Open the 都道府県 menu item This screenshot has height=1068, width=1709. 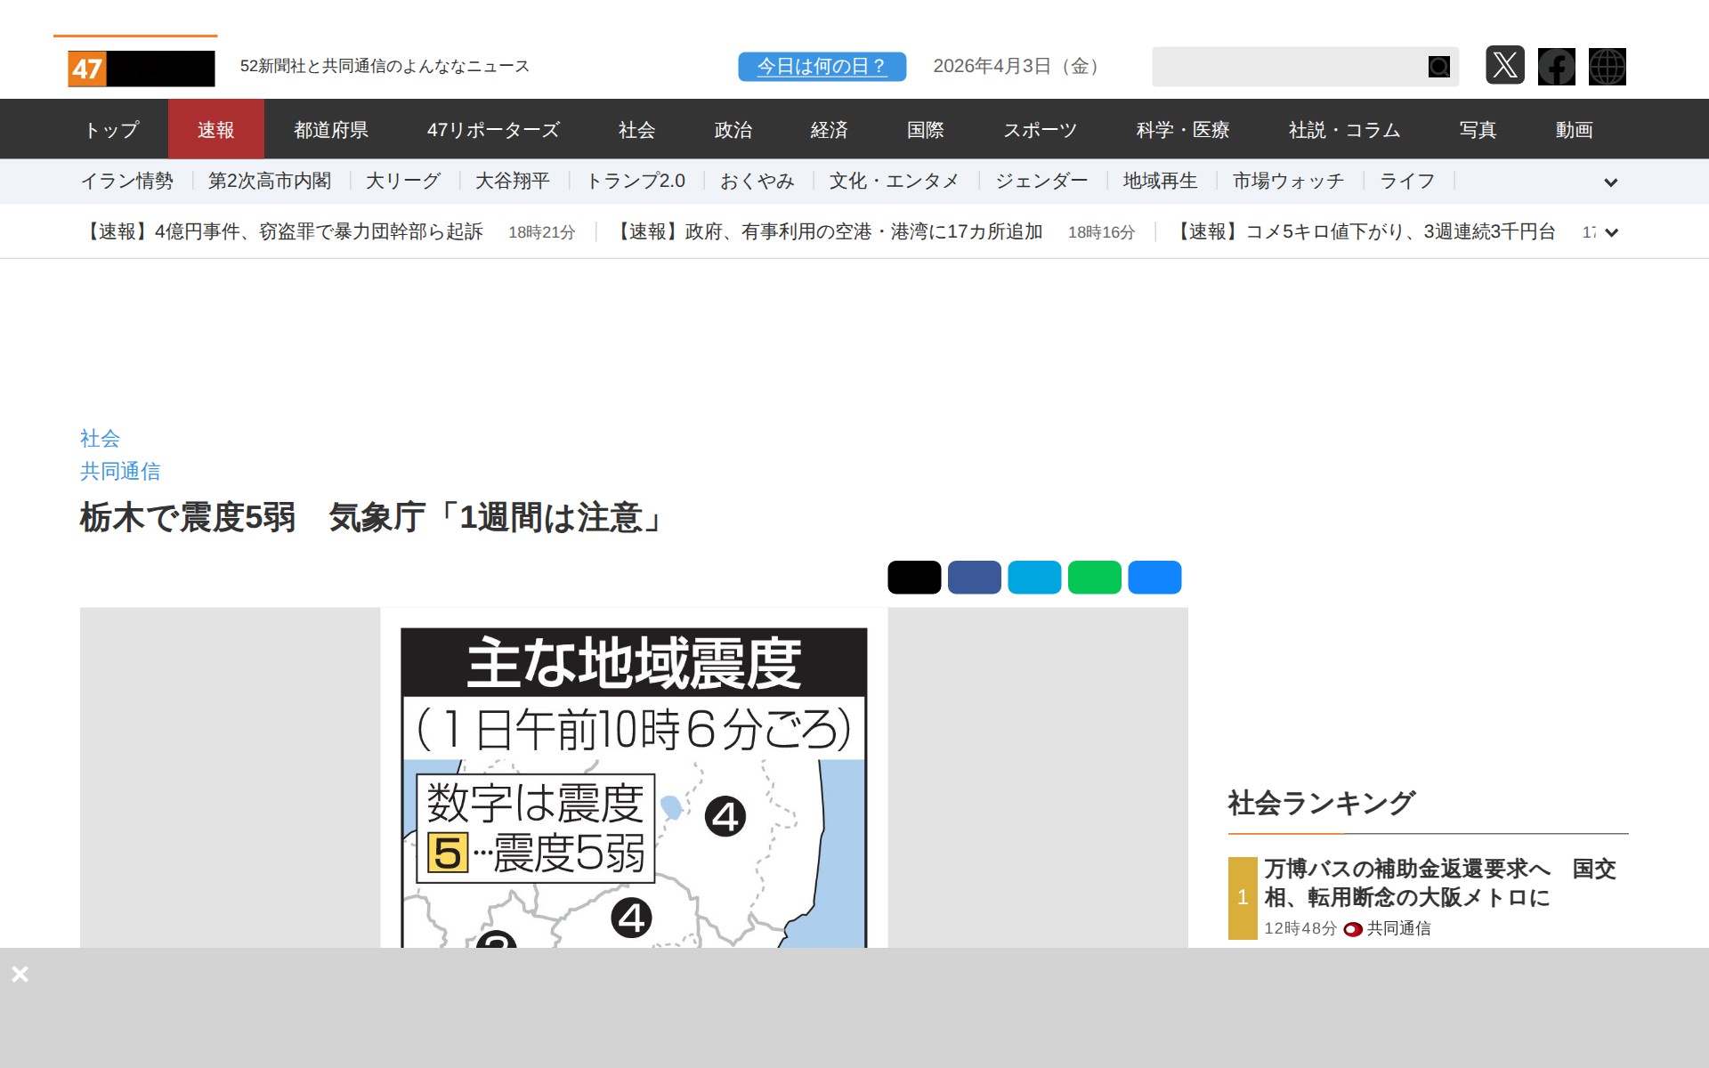331,130
